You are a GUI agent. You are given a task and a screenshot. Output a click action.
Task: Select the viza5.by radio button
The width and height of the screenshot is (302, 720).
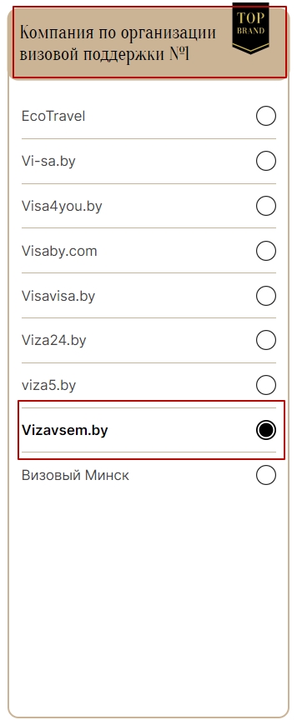tap(266, 385)
